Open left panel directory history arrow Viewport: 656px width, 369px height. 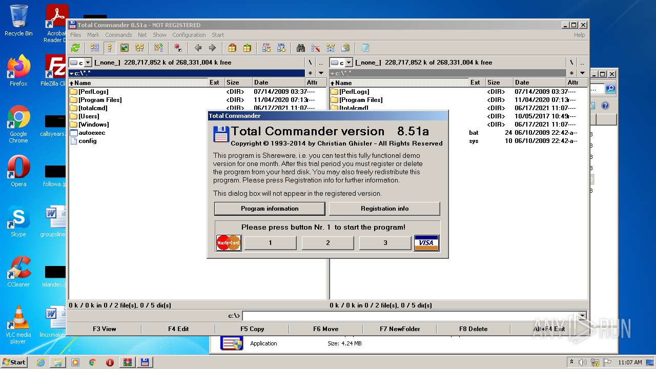[x=321, y=73]
